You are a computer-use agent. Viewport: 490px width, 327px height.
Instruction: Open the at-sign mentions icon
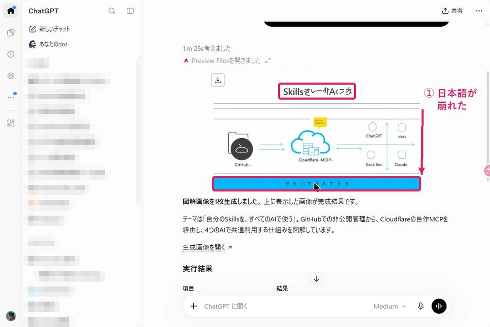[11, 76]
